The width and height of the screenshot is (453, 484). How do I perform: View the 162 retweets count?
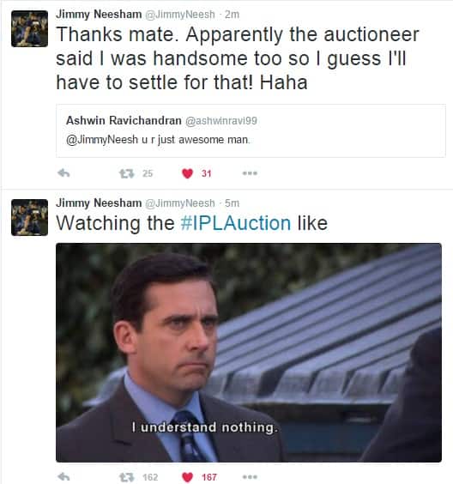point(150,477)
